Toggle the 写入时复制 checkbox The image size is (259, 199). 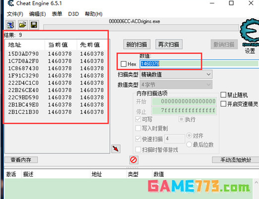pos(138,128)
